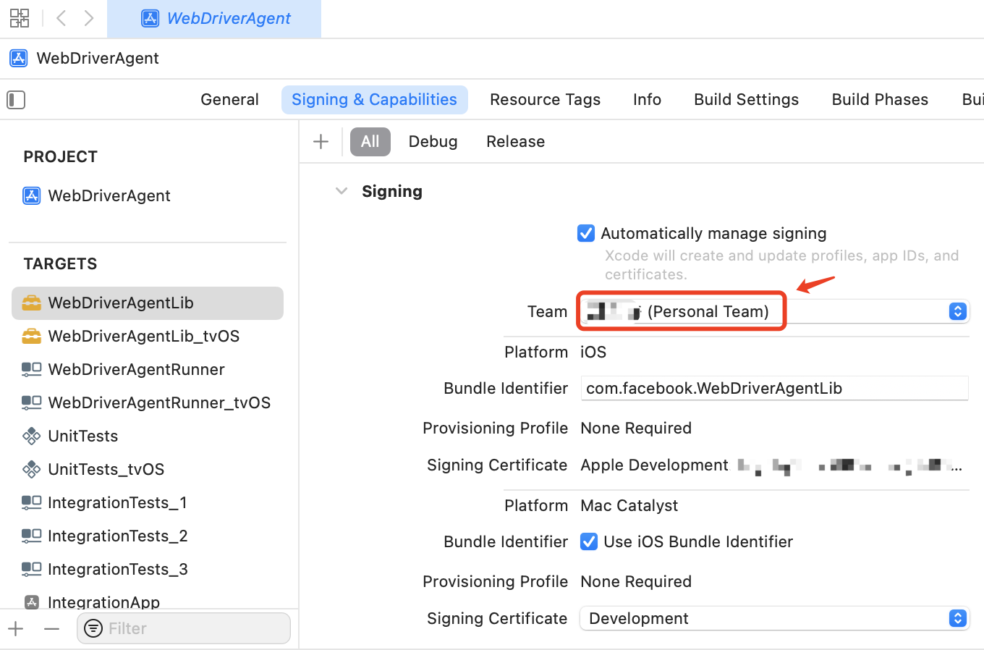Click the Mac Catalyst platform value

tap(629, 505)
